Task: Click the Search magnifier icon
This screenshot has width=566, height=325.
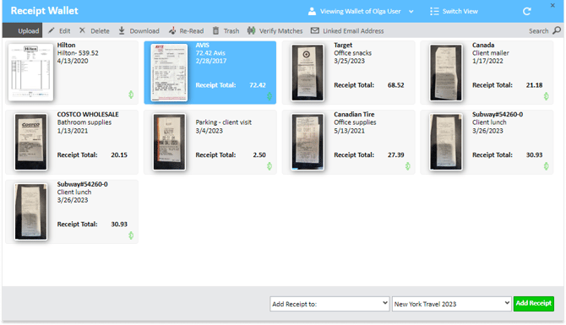Action: tap(557, 30)
